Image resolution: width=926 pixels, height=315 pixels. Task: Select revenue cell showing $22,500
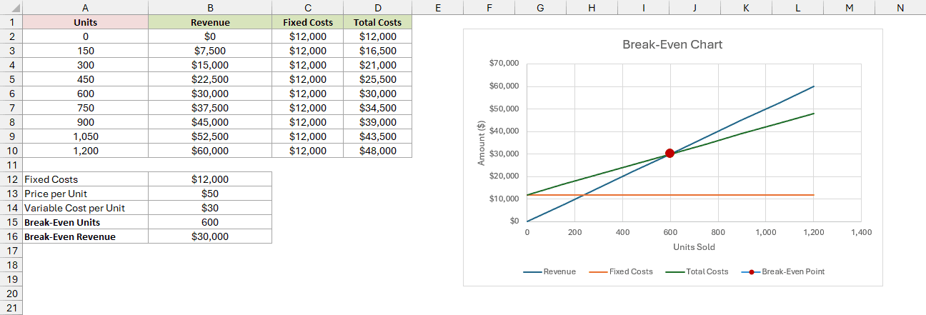[x=210, y=79]
